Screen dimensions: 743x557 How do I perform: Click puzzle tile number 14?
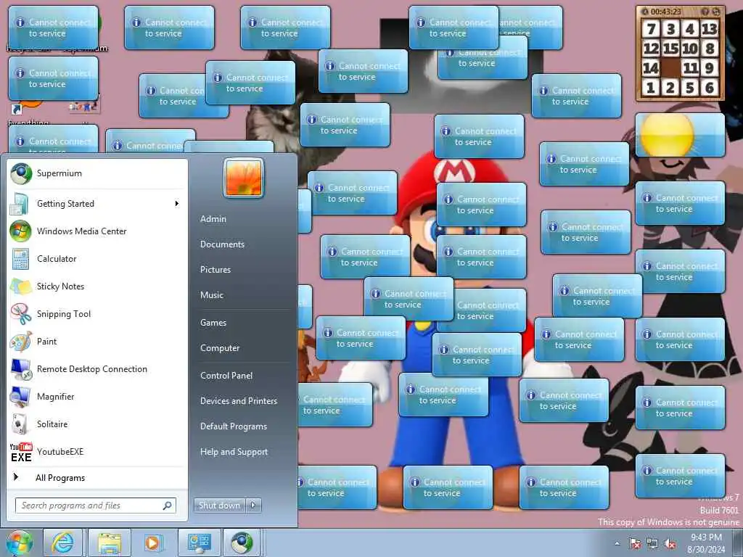pyautogui.click(x=651, y=68)
